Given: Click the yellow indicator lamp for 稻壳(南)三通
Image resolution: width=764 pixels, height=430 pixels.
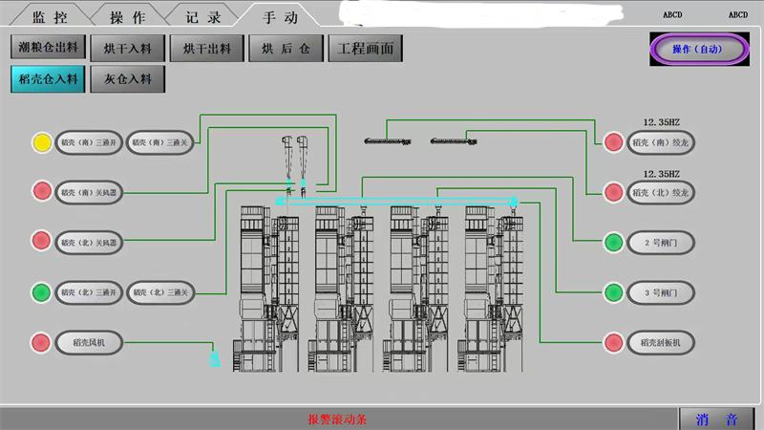Looking at the screenshot, I should 42,142.
